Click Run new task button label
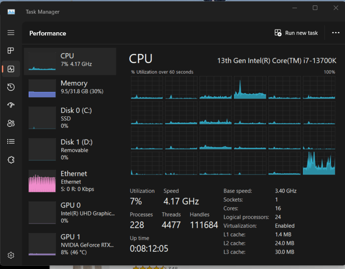 tap(301, 33)
